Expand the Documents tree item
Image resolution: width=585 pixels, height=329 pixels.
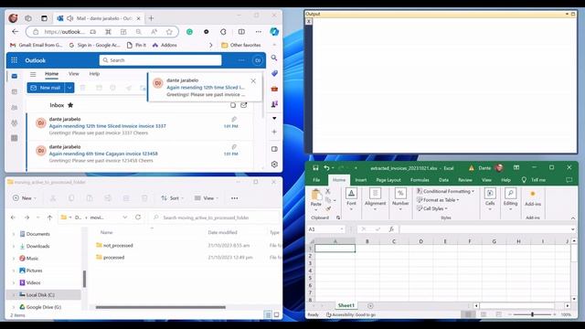pos(14,234)
